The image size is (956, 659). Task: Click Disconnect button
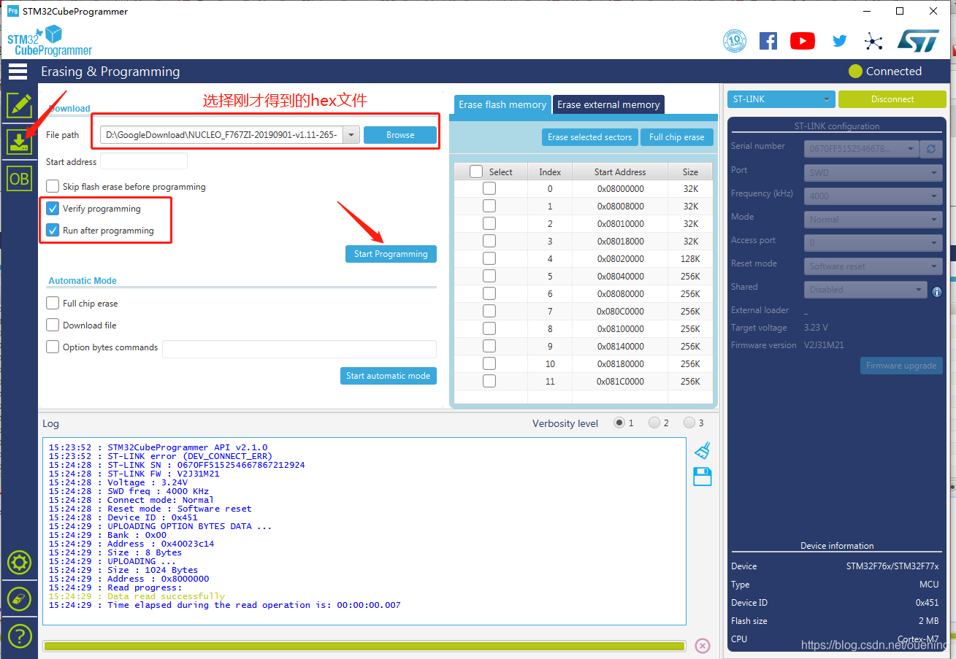coord(892,99)
